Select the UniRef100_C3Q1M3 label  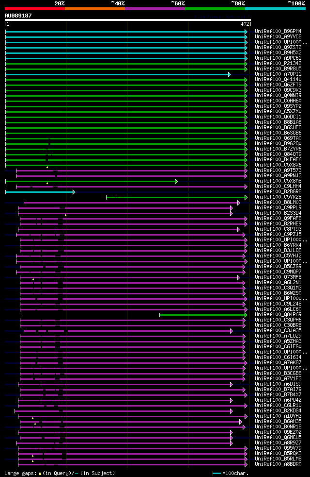(278, 288)
